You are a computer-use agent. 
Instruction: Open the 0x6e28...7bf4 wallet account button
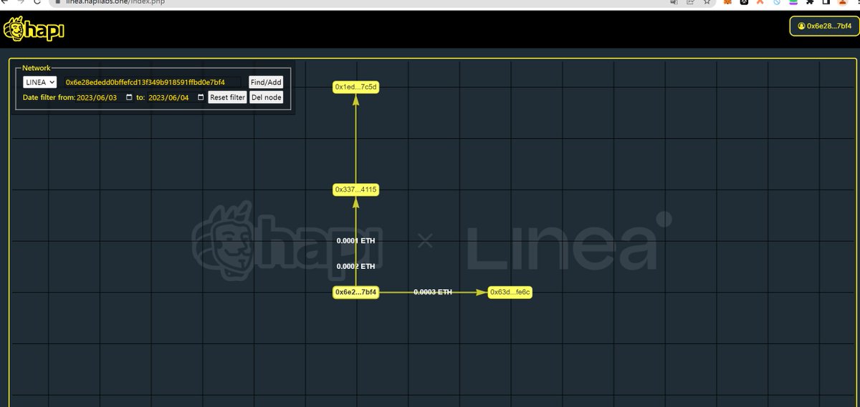[x=823, y=26]
